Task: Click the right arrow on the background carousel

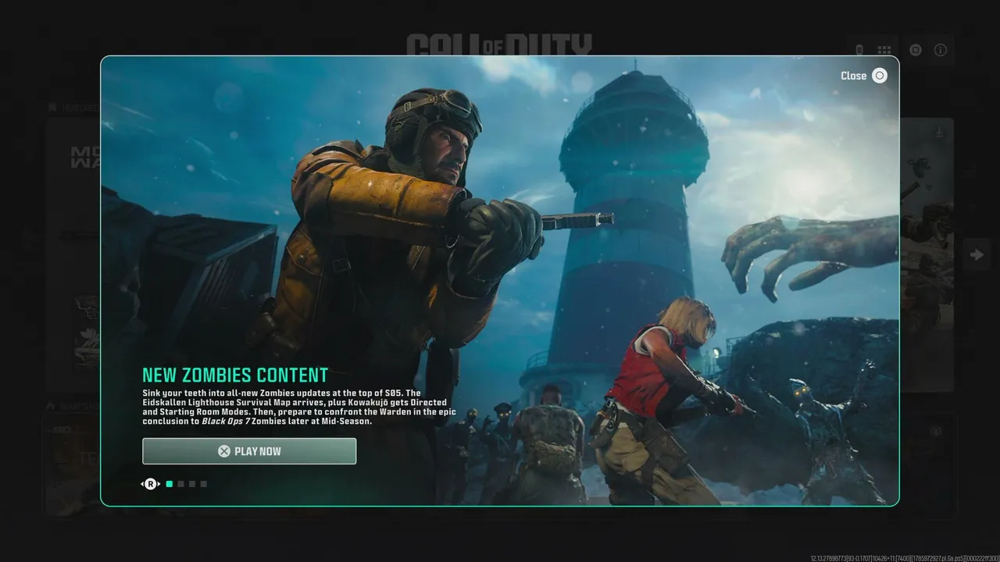Action: 977,254
